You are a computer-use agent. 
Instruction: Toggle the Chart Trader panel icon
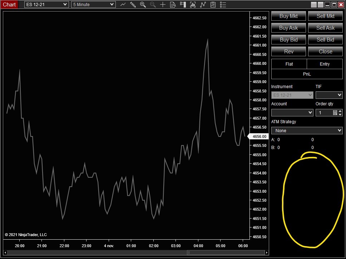(183, 5)
